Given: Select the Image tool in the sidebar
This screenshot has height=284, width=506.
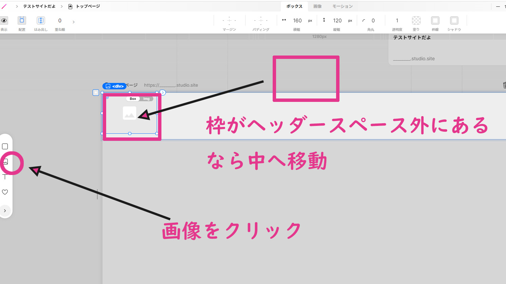Looking at the screenshot, I should pyautogui.click(x=5, y=162).
